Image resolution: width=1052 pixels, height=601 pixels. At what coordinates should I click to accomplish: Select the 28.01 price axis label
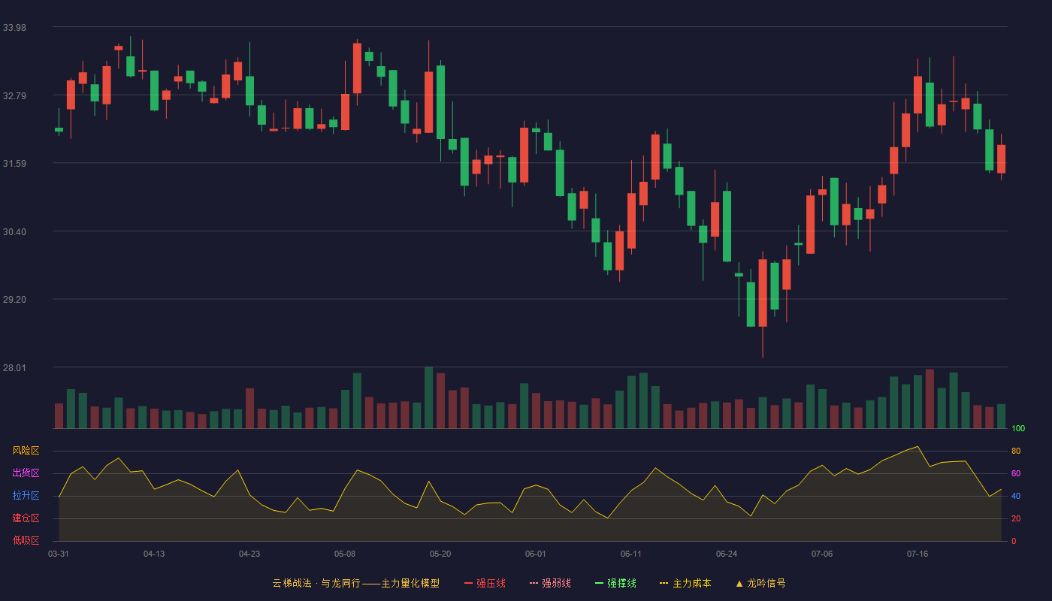(14, 367)
